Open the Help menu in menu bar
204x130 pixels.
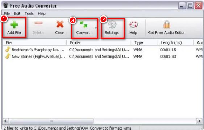pyautogui.click(x=42, y=13)
